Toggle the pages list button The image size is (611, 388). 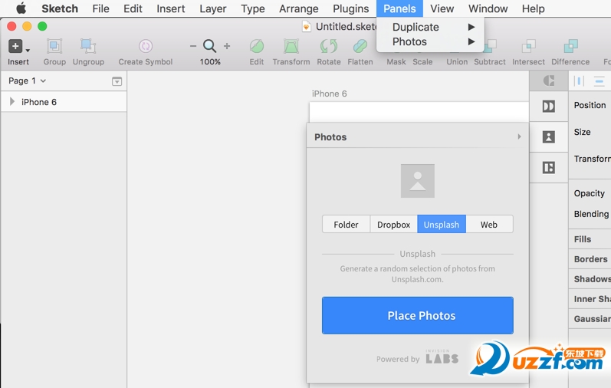117,81
